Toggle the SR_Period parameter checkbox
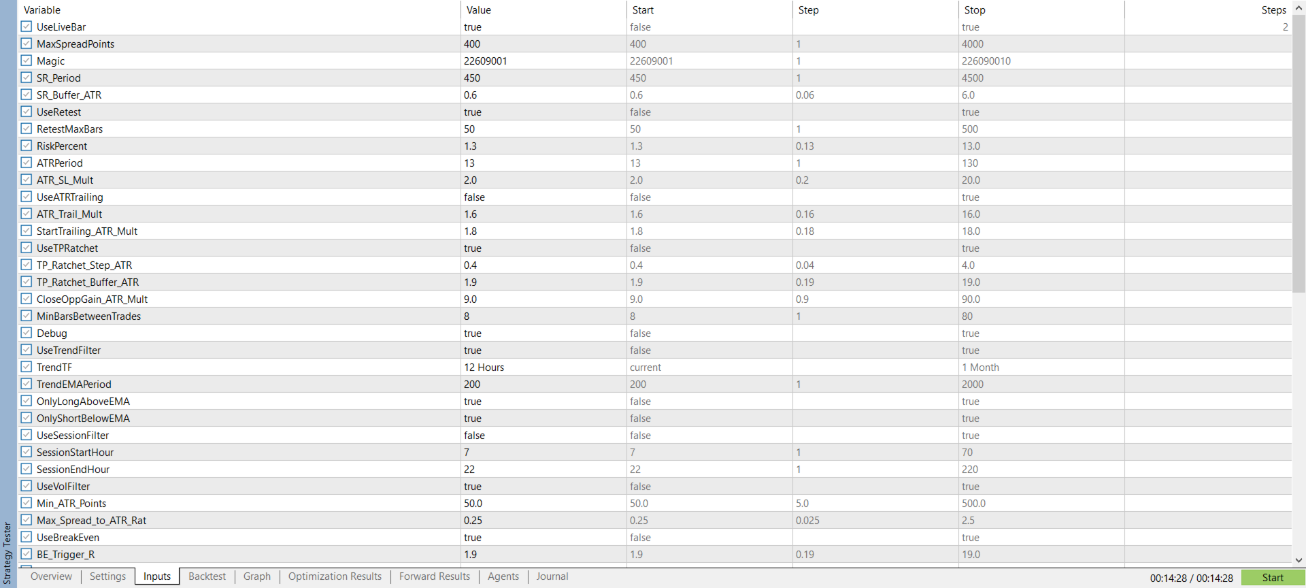This screenshot has height=588, width=1306. click(x=27, y=78)
